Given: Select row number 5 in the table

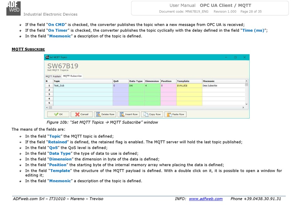Looking at the screenshot, I should [x=49, y=103].
